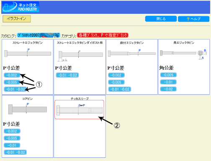Click the 閉じる button
The height and width of the screenshot is (161, 211).
[161, 19]
